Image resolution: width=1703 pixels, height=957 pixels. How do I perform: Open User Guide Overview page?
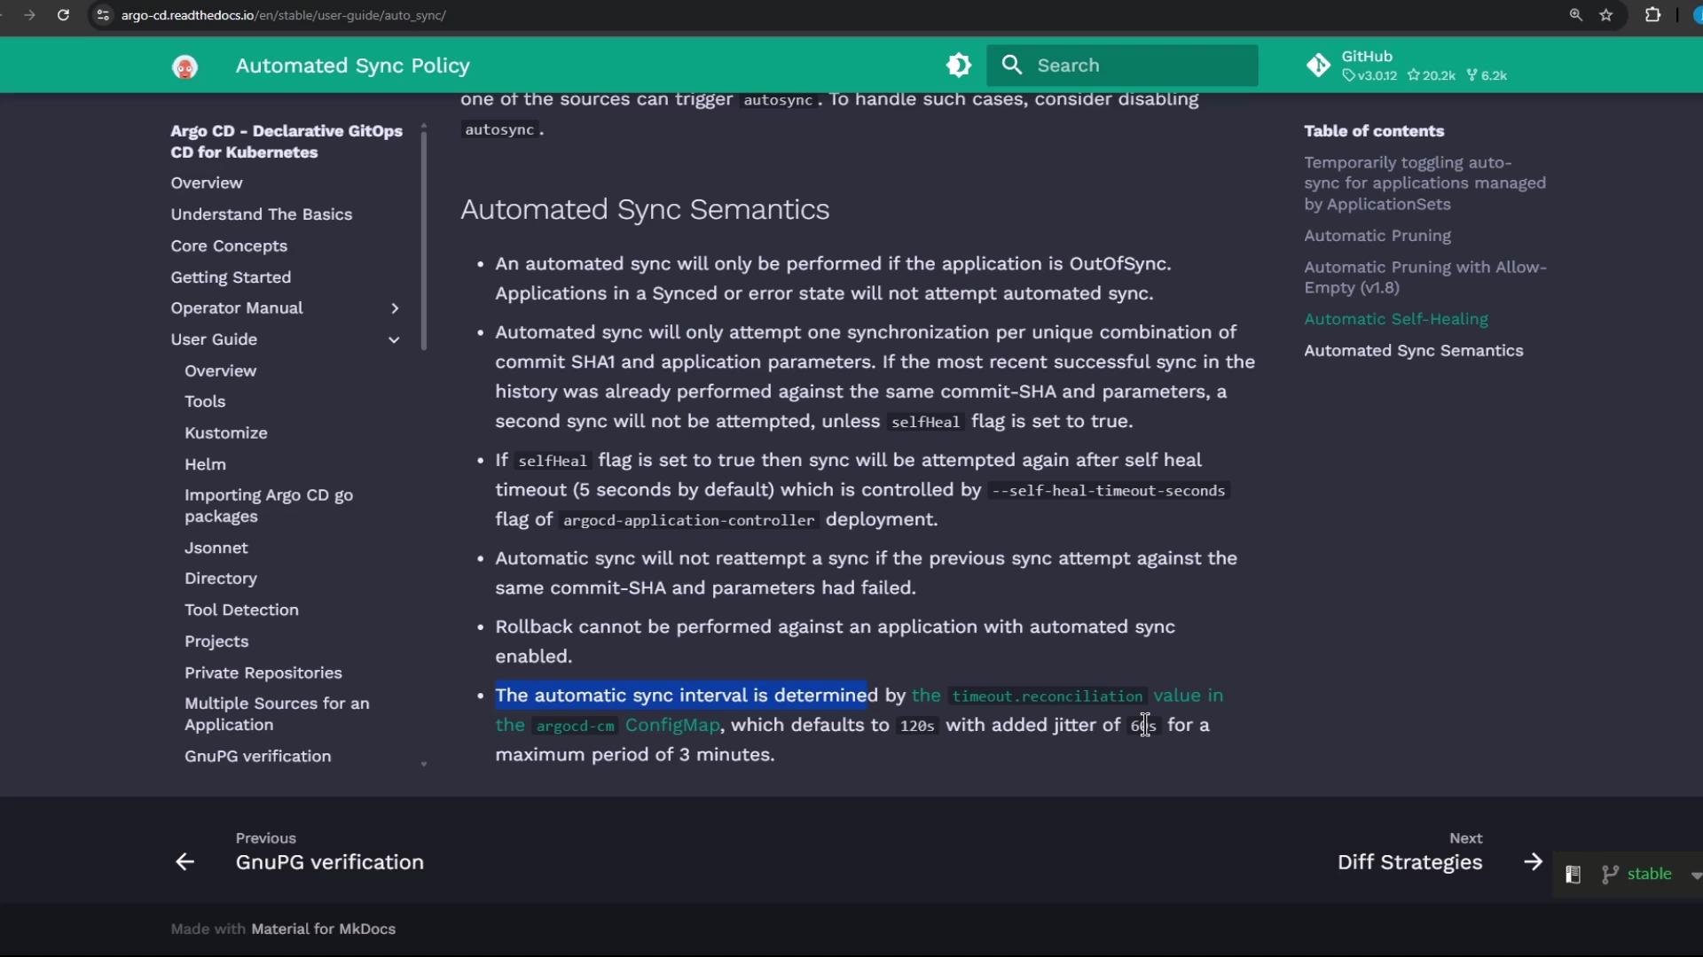coord(220,371)
